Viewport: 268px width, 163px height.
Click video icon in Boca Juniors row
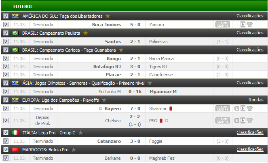point(243,25)
